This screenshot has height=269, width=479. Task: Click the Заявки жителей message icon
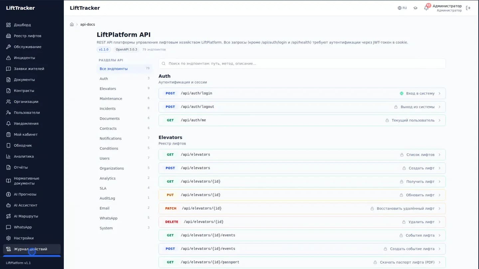9,69
